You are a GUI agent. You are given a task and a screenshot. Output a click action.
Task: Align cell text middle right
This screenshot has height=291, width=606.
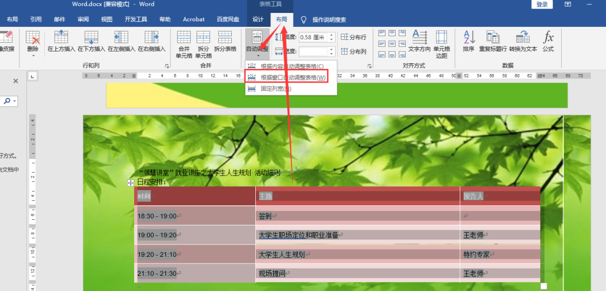tap(402, 44)
